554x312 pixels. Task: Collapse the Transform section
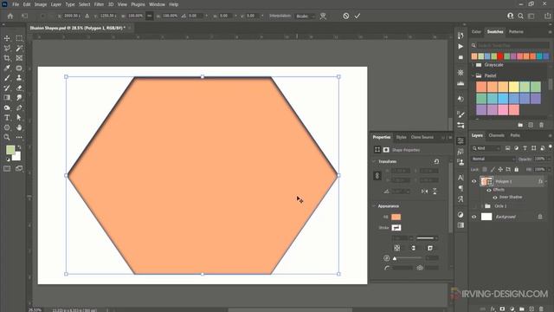coord(374,161)
